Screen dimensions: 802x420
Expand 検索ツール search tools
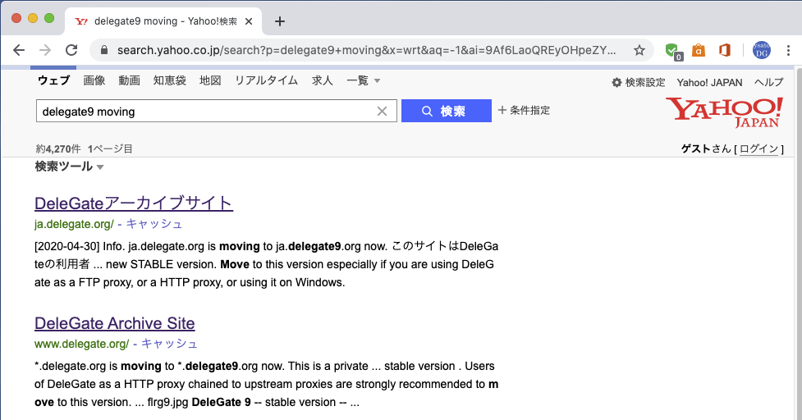tap(69, 167)
